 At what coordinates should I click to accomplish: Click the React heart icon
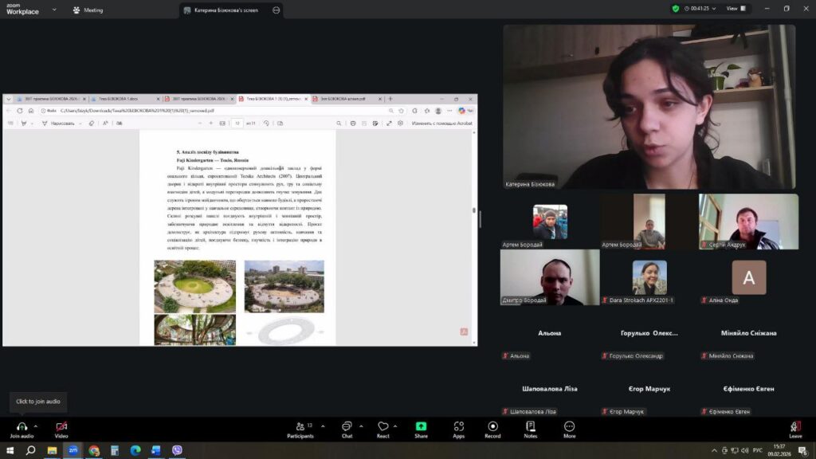[383, 426]
